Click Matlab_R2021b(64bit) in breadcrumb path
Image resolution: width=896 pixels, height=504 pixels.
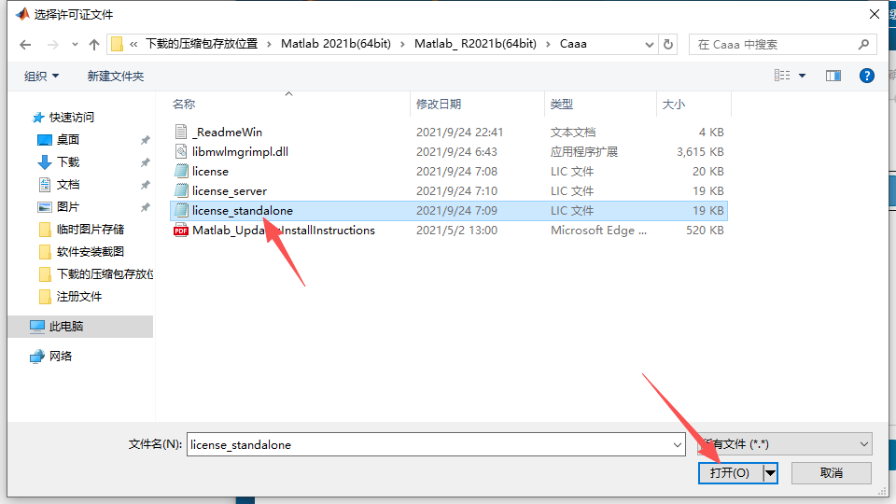(x=475, y=44)
